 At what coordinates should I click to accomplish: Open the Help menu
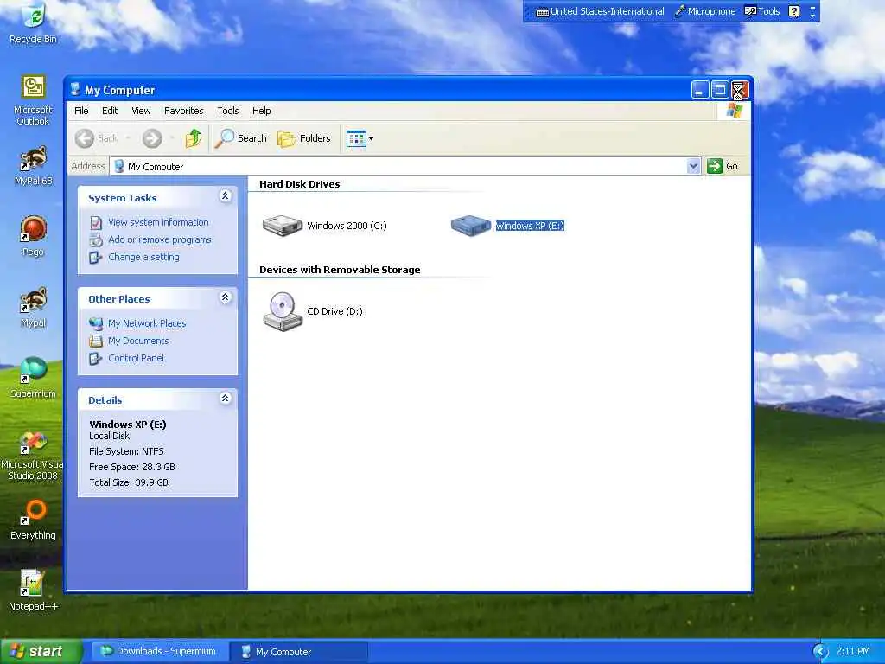[261, 111]
